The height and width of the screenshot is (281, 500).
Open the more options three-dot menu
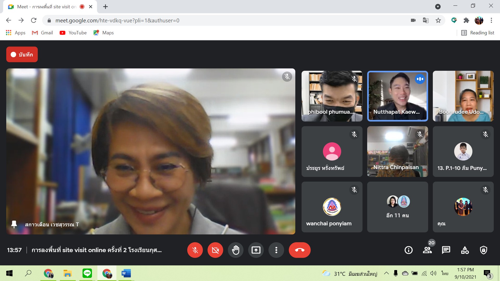[x=276, y=250]
